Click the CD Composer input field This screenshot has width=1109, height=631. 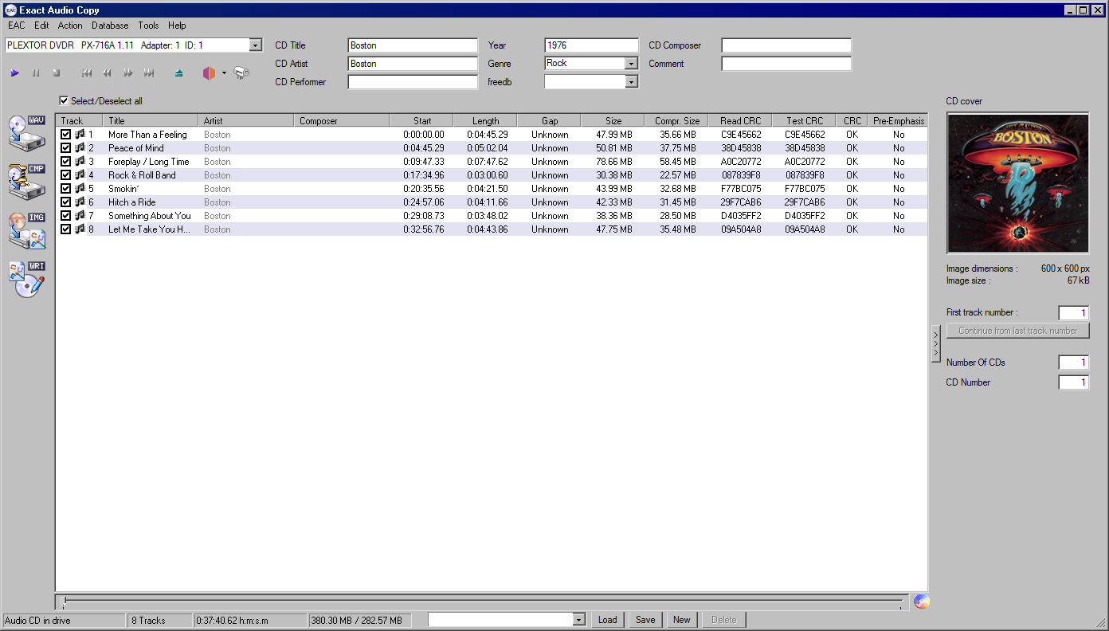tap(786, 45)
